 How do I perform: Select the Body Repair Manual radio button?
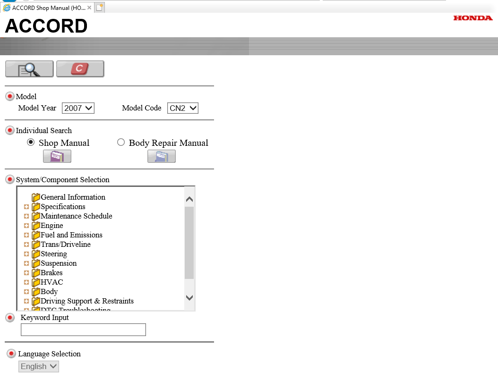(120, 142)
